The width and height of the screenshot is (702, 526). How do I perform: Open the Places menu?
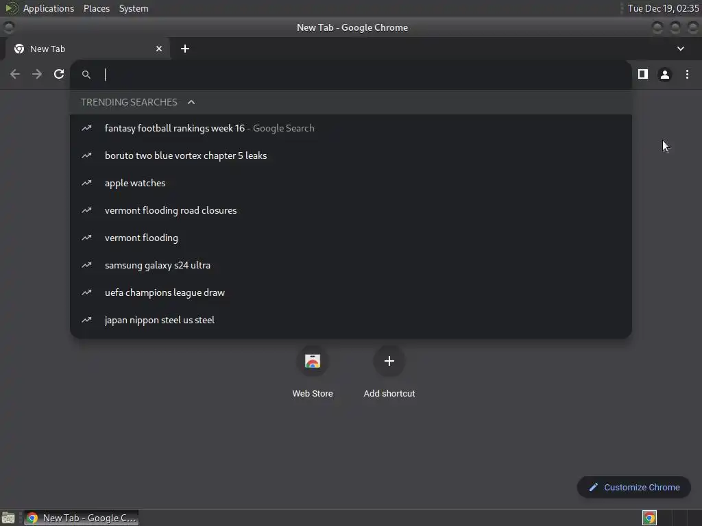point(97,8)
